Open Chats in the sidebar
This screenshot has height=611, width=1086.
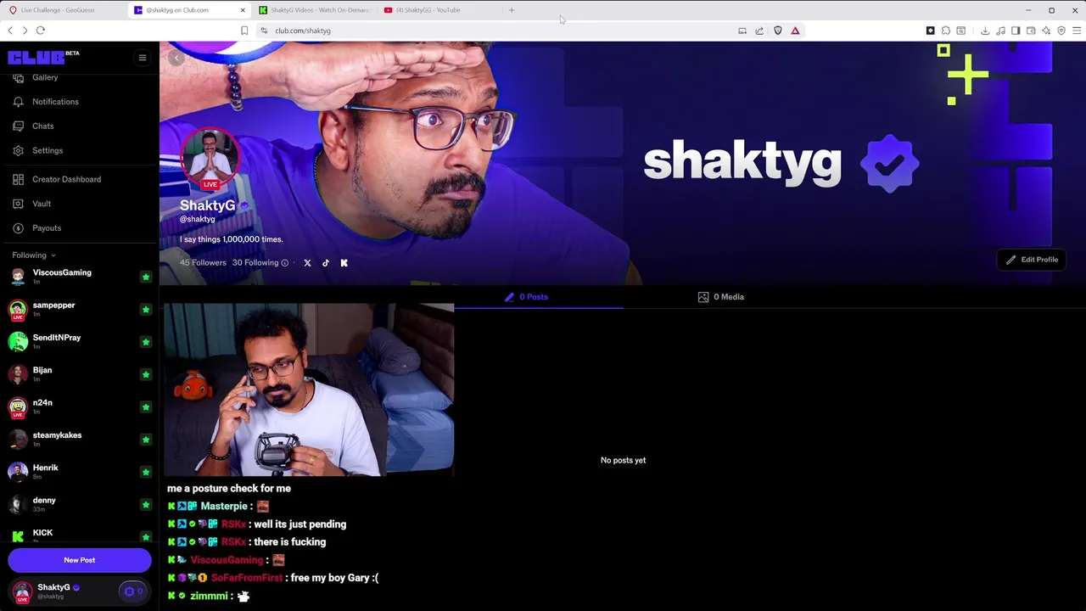click(x=42, y=126)
